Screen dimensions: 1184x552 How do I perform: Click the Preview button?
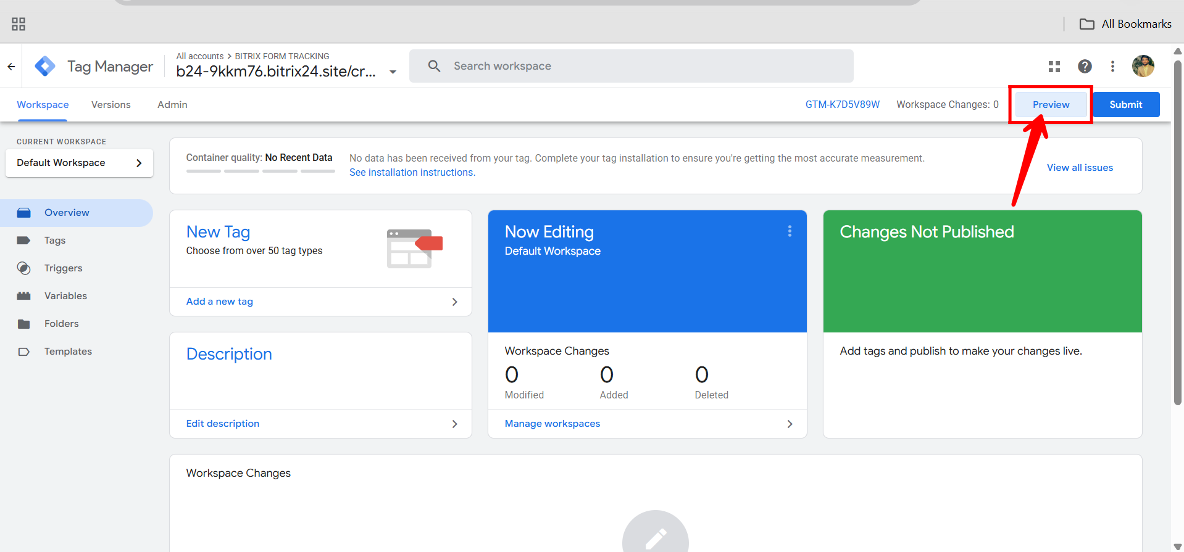(x=1051, y=105)
